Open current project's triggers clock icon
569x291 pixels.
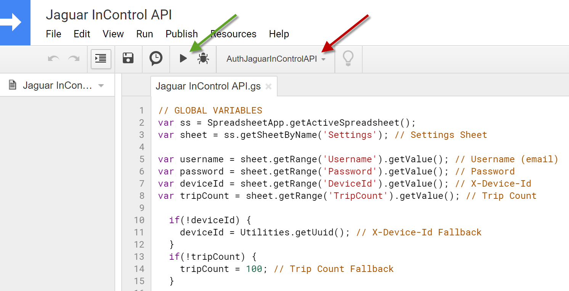[x=156, y=59]
